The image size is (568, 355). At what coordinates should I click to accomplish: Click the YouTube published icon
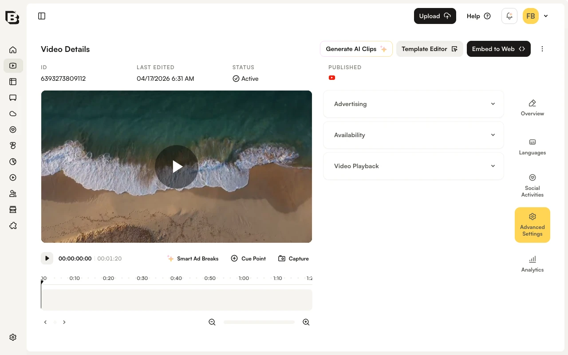332,78
